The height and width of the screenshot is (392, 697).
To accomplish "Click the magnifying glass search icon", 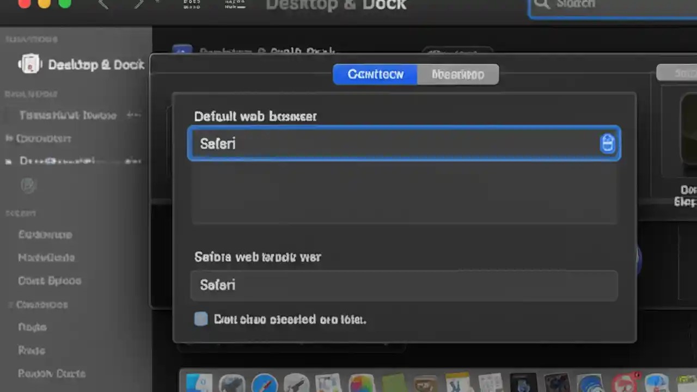I will [x=542, y=4].
